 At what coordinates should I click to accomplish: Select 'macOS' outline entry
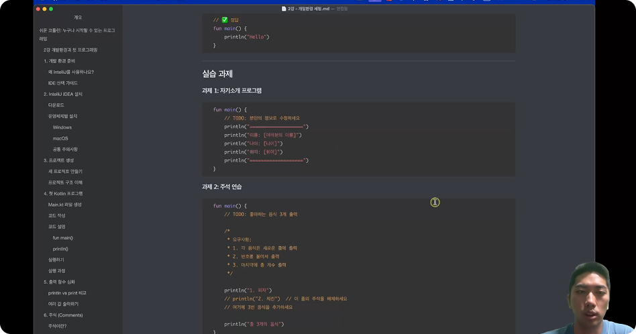coord(60,138)
